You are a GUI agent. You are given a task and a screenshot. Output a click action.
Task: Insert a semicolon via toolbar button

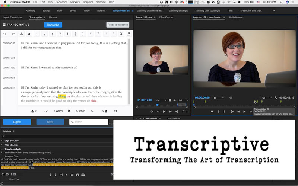point(52,34)
